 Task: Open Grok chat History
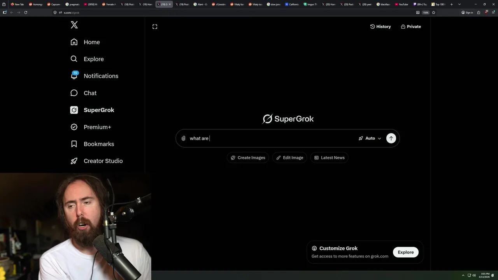click(x=381, y=26)
